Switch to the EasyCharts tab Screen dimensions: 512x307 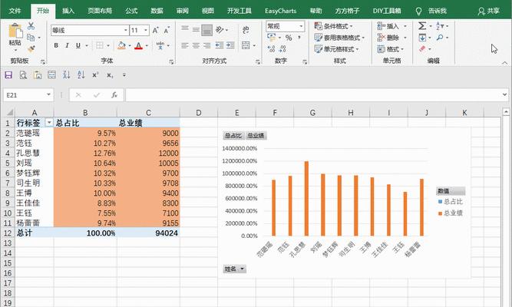280,11
